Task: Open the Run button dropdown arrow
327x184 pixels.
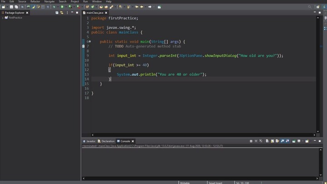Action: [66, 7]
